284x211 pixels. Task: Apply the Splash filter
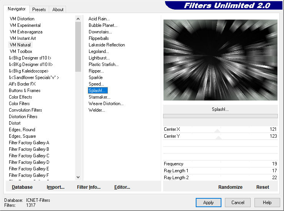(208, 203)
